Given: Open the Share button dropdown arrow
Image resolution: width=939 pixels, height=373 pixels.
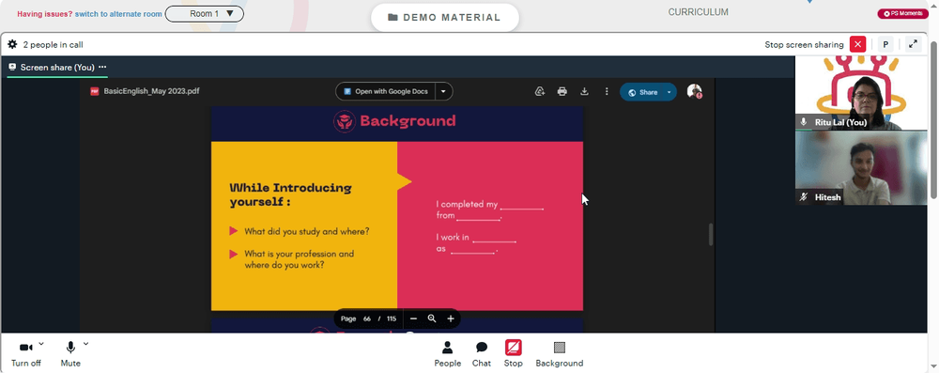Looking at the screenshot, I should (670, 92).
